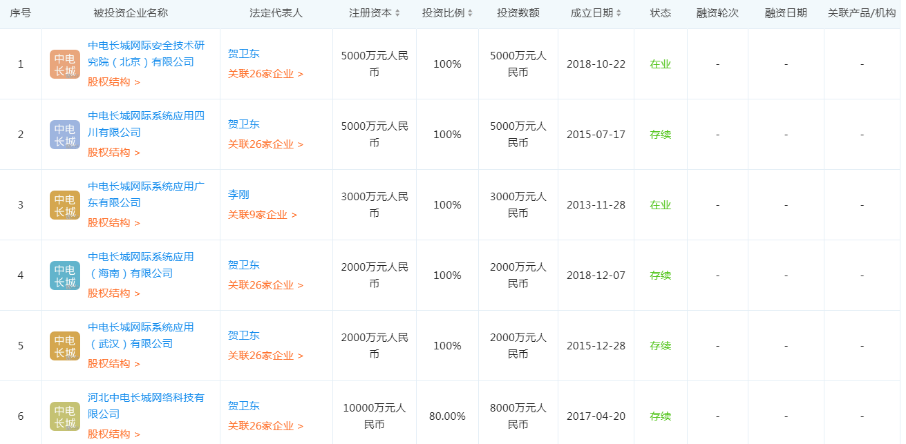Screen dimensions: 906x444
Task: View 股权结构 for the 四川 company
Action: pos(114,153)
